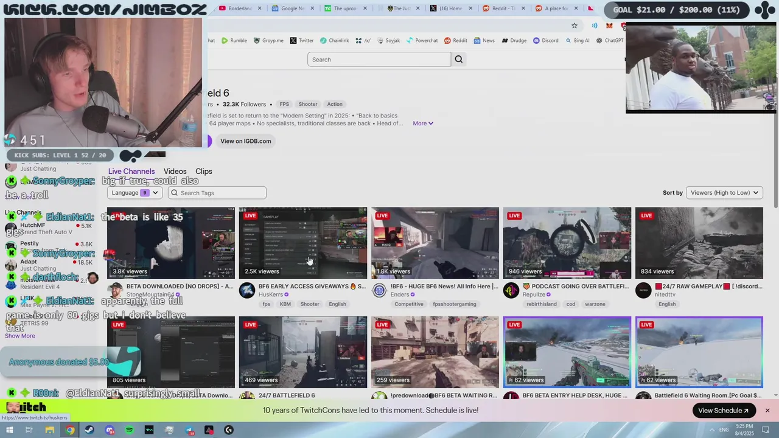The height and width of the screenshot is (438, 779).
Task: Open the Twitter bookmark
Action: tap(302, 41)
